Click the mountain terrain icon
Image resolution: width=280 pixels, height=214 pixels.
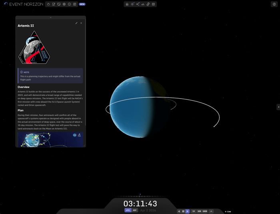click(143, 4)
